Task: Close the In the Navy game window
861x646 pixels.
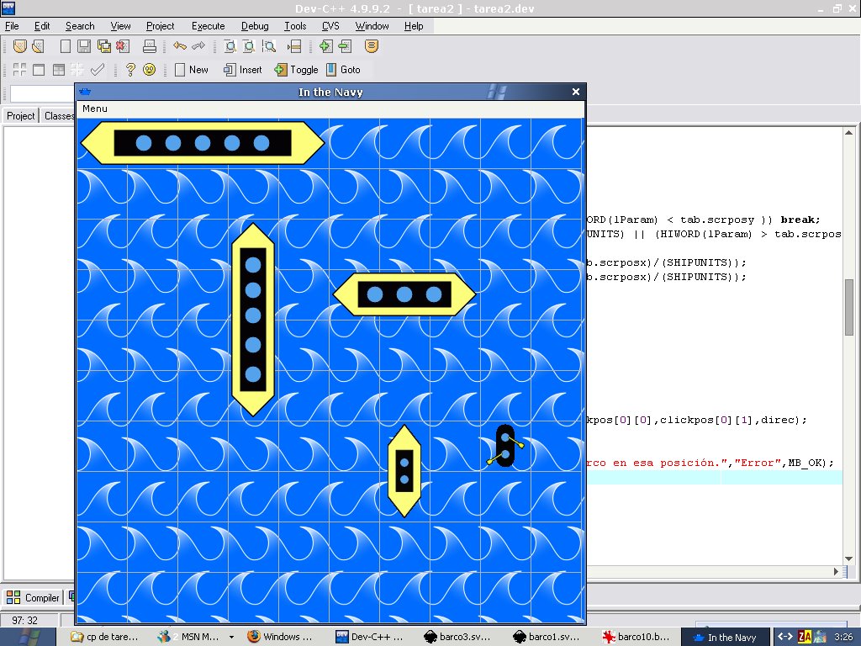Action: coord(575,92)
